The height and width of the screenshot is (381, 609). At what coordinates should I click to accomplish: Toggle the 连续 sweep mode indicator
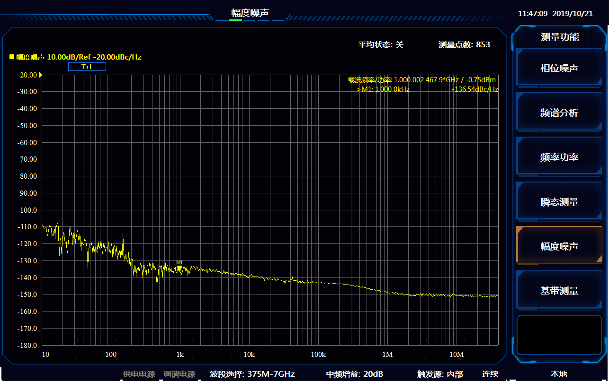pos(490,374)
